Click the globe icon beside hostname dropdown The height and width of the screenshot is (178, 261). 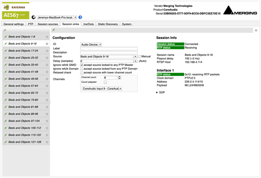point(34,17)
